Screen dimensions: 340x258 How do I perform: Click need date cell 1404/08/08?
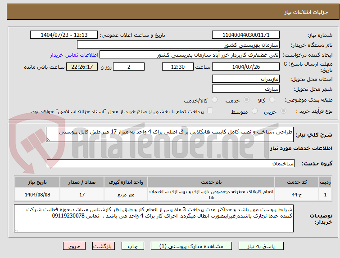pyautogui.click(x=37, y=195)
